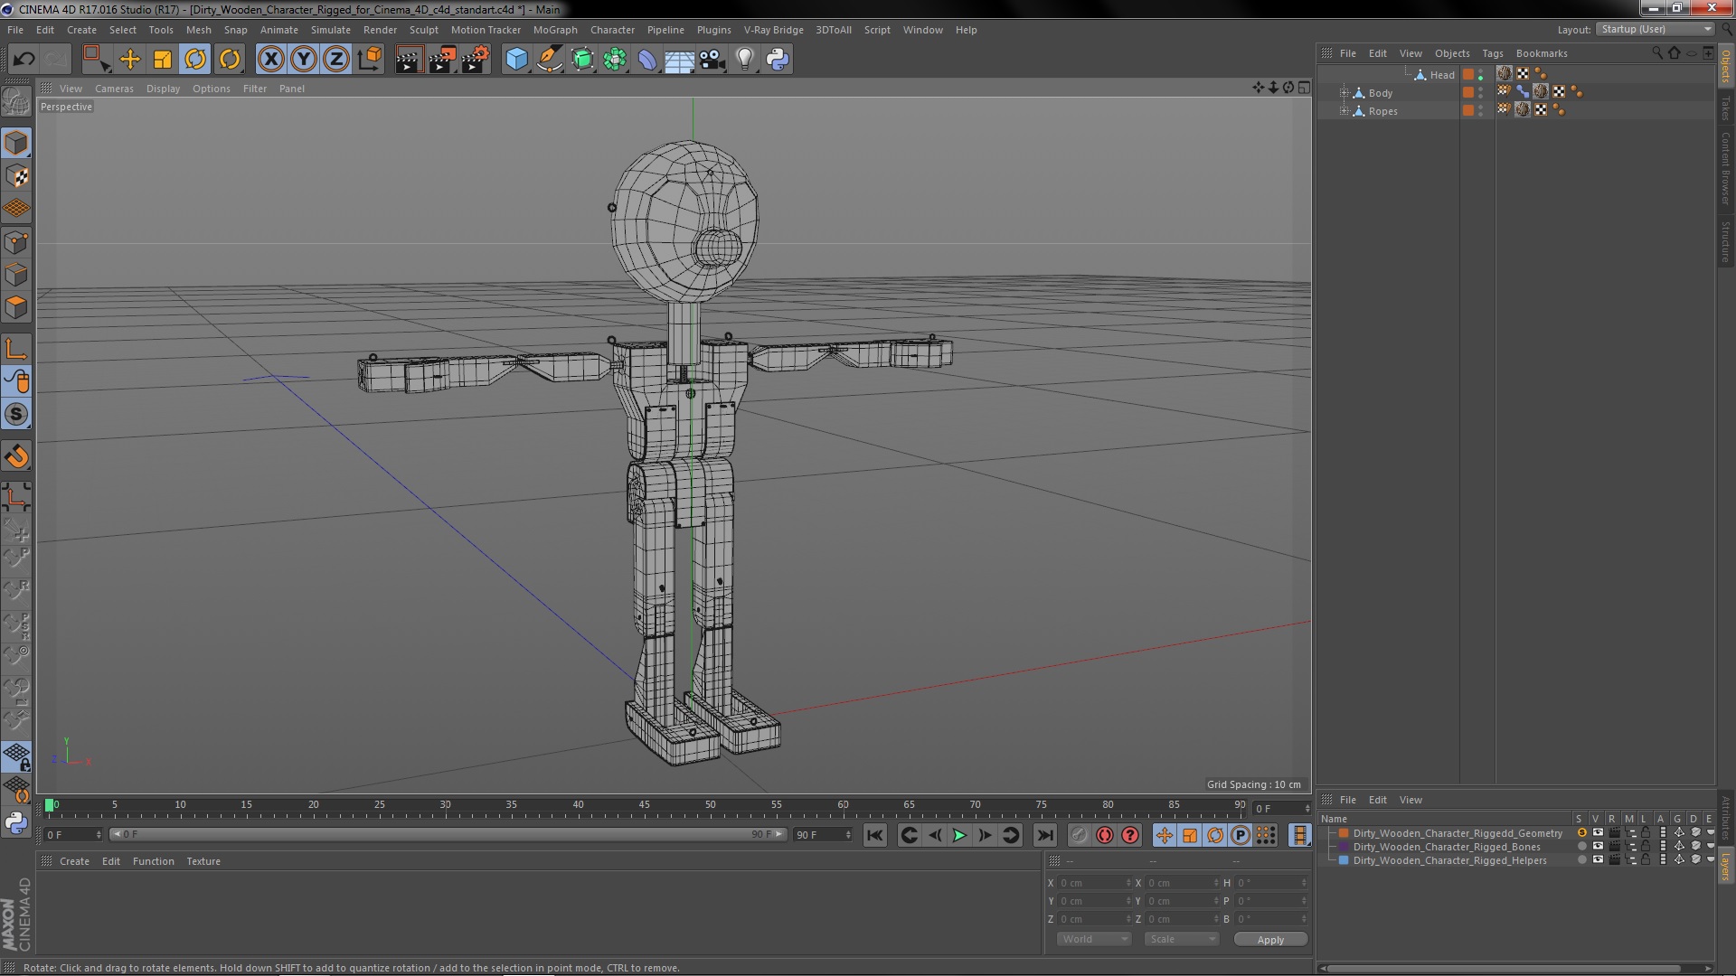Add a floor environment object

click(679, 60)
